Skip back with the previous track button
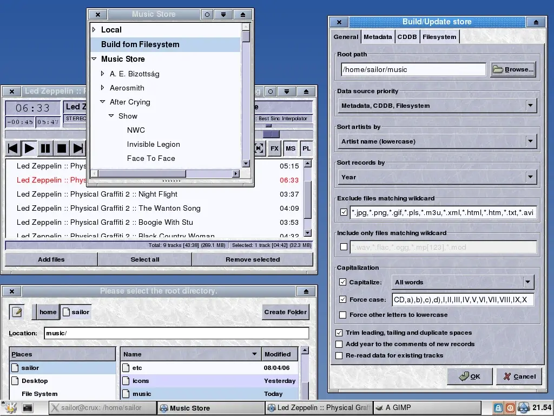This screenshot has height=416, width=554. tap(13, 148)
